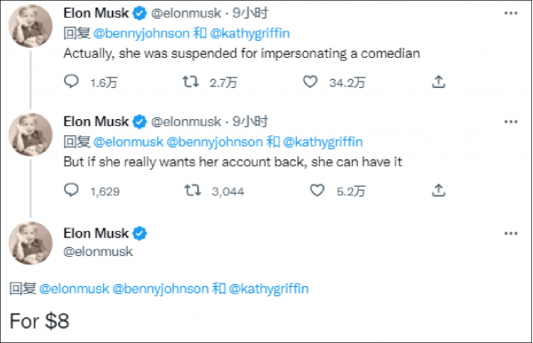
Task: Share the first tweet via upload icon
Action: (x=439, y=82)
